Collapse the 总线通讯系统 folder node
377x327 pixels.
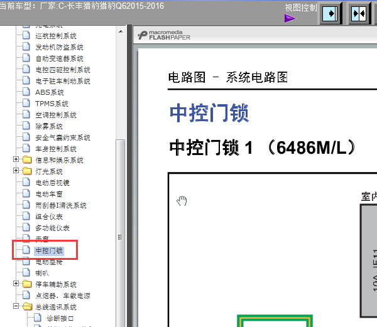[16, 307]
